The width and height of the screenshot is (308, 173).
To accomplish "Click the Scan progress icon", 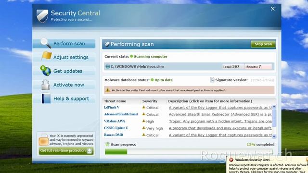I will (x=107, y=144).
